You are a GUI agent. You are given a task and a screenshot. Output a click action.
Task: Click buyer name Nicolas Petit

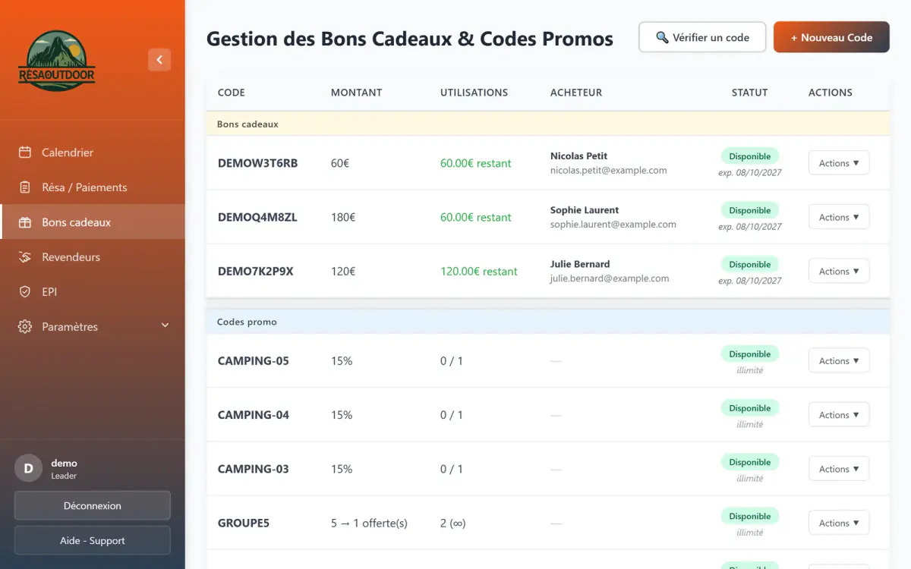click(578, 156)
